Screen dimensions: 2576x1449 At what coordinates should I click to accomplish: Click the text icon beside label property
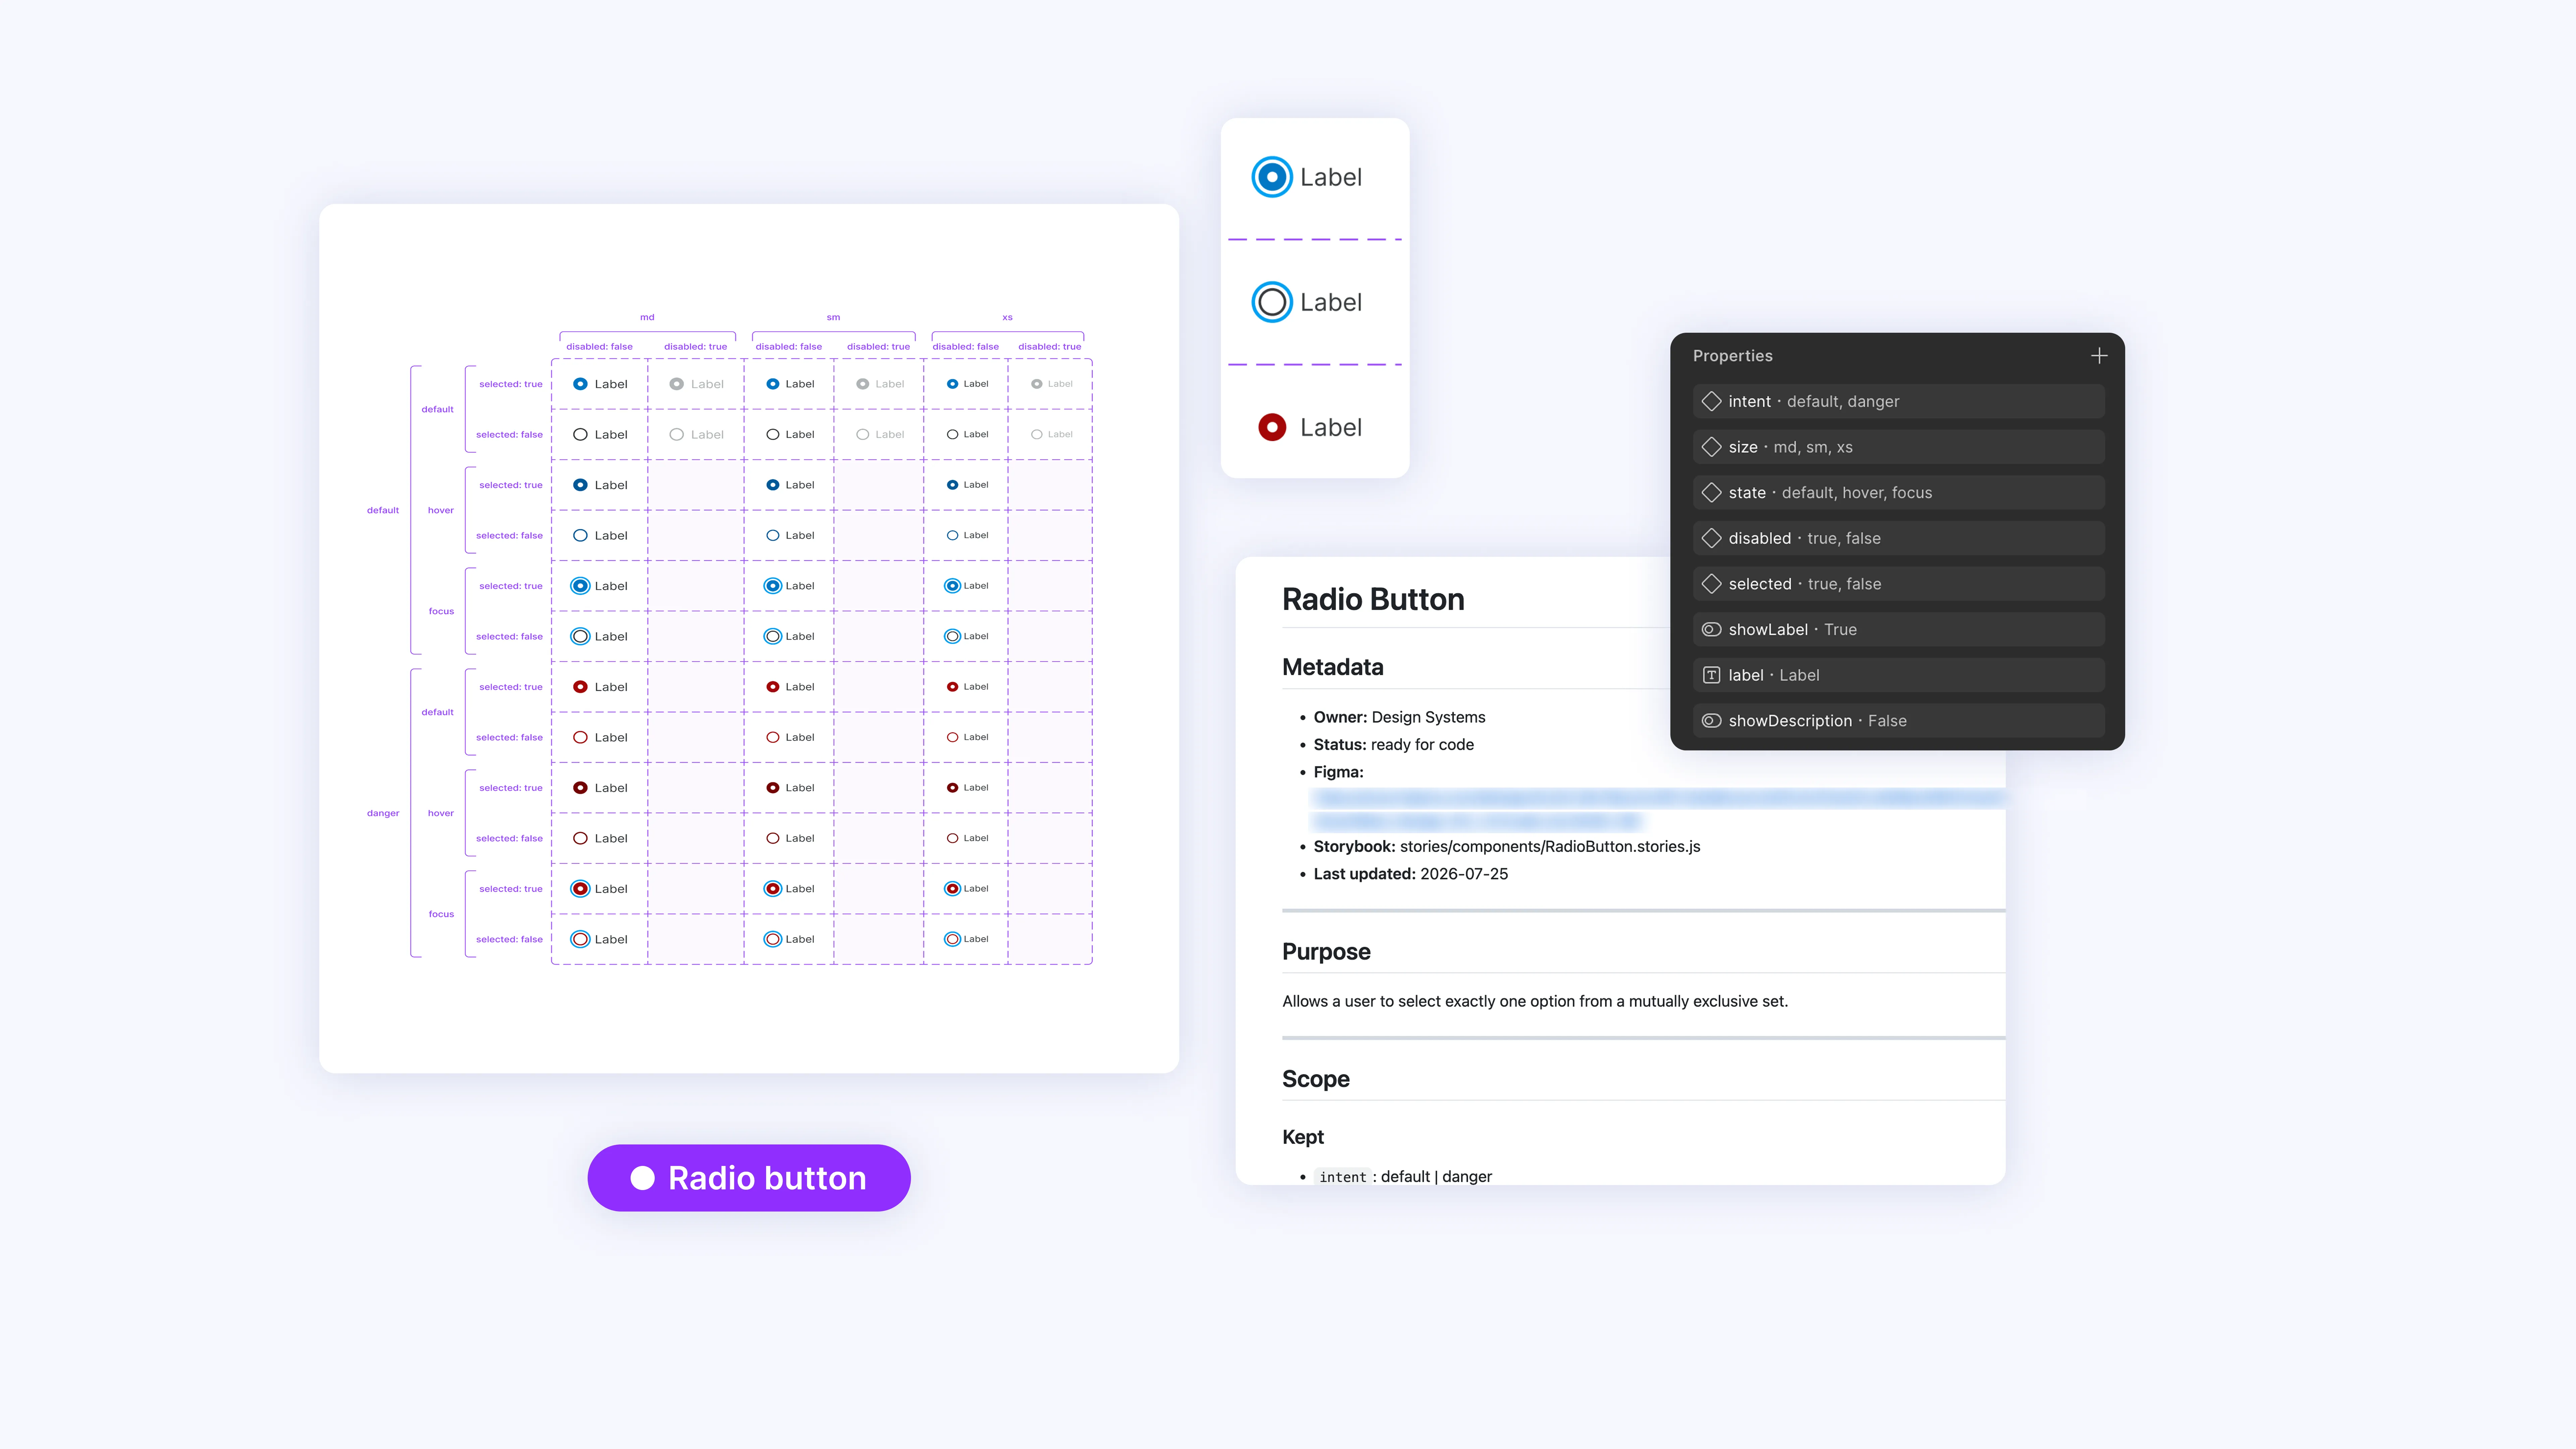(1711, 675)
